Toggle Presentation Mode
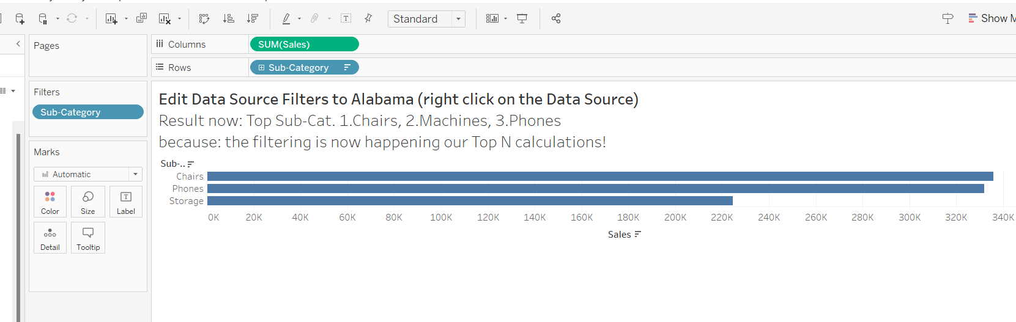 click(522, 19)
